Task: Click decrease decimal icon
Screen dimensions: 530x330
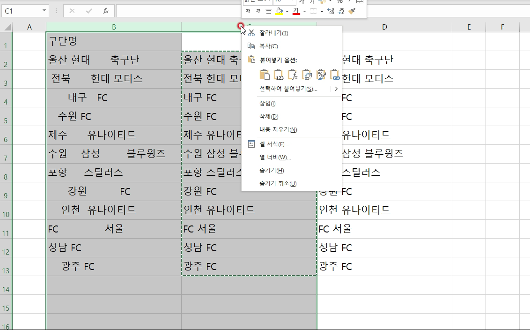Action: point(341,11)
